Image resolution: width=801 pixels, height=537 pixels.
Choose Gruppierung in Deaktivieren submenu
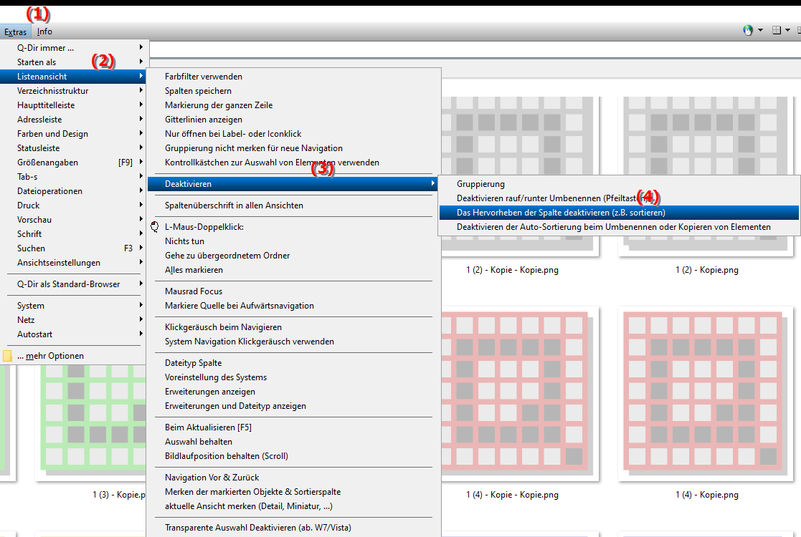coord(480,184)
